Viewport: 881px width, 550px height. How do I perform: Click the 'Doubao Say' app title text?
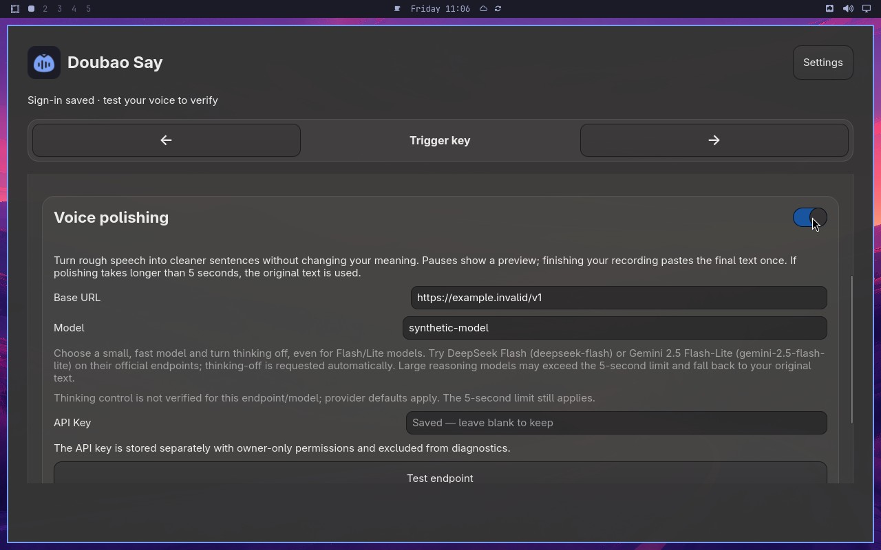(115, 63)
